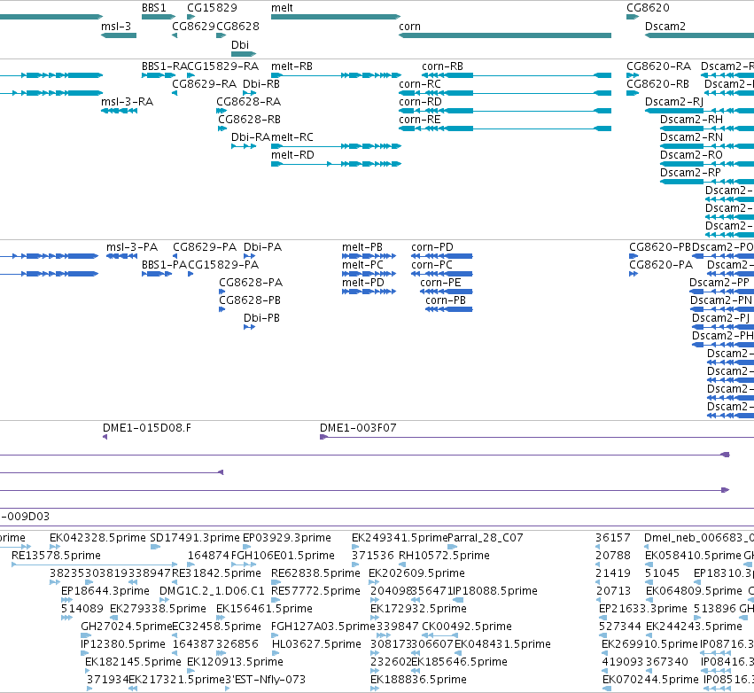Click protein CG8629-PA label
754x693 pixels.
tap(205, 247)
